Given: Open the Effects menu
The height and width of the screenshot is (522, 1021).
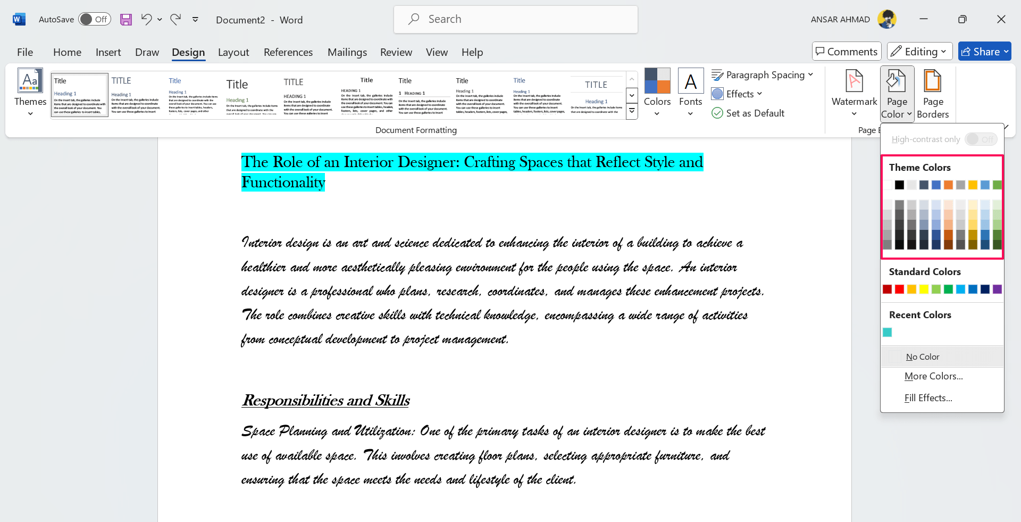Looking at the screenshot, I should pyautogui.click(x=737, y=94).
